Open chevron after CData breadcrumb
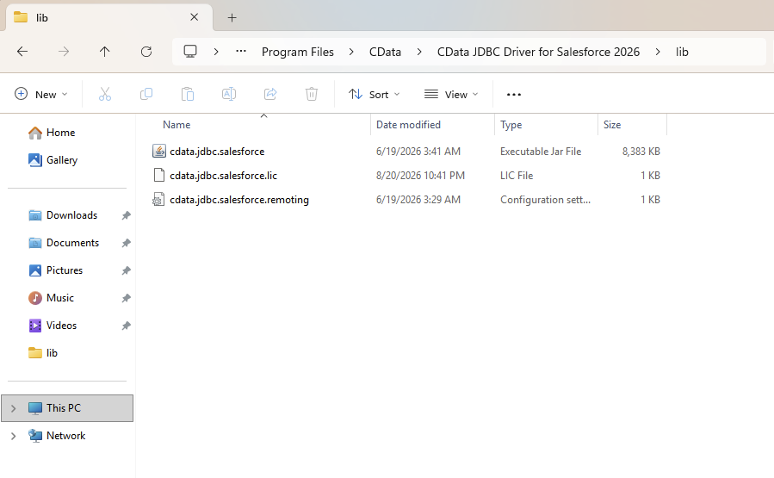 point(419,52)
